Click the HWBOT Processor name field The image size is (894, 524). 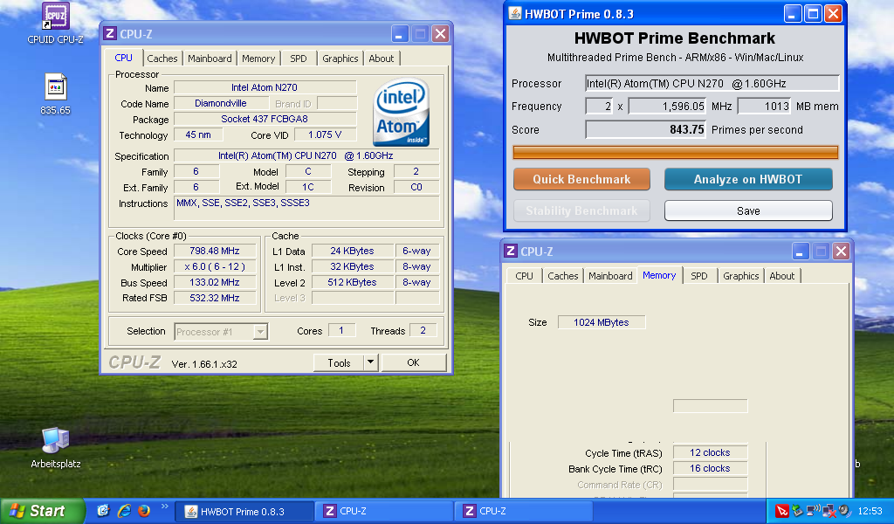click(x=712, y=83)
